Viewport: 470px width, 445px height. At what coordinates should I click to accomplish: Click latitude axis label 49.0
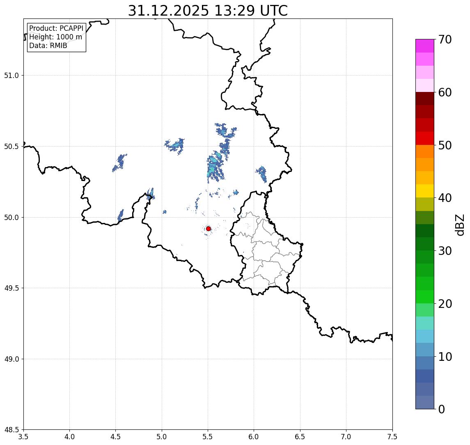pos(11,359)
